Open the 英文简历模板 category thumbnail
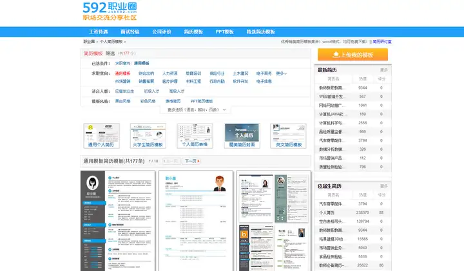The height and width of the screenshot is (271, 464). point(288,136)
